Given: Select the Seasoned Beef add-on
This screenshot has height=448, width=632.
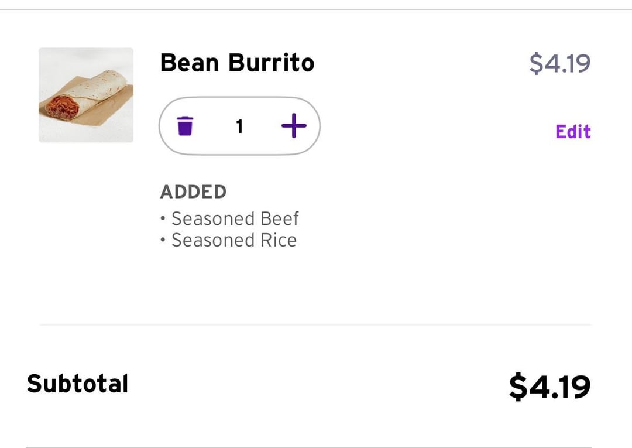Looking at the screenshot, I should [235, 219].
